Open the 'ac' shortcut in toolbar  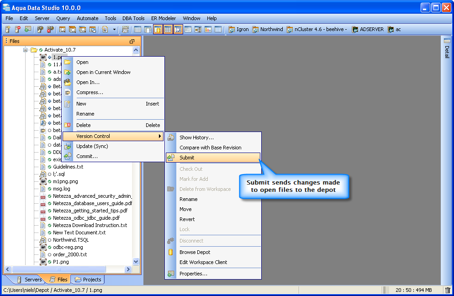pos(394,29)
